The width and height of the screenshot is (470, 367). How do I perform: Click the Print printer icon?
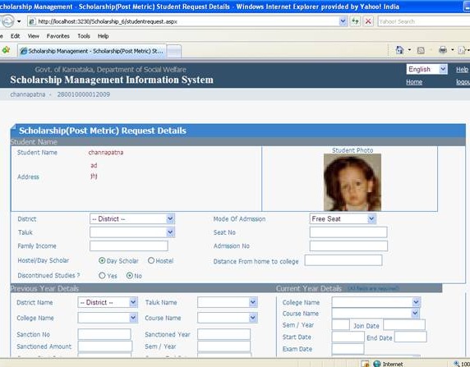443,50
